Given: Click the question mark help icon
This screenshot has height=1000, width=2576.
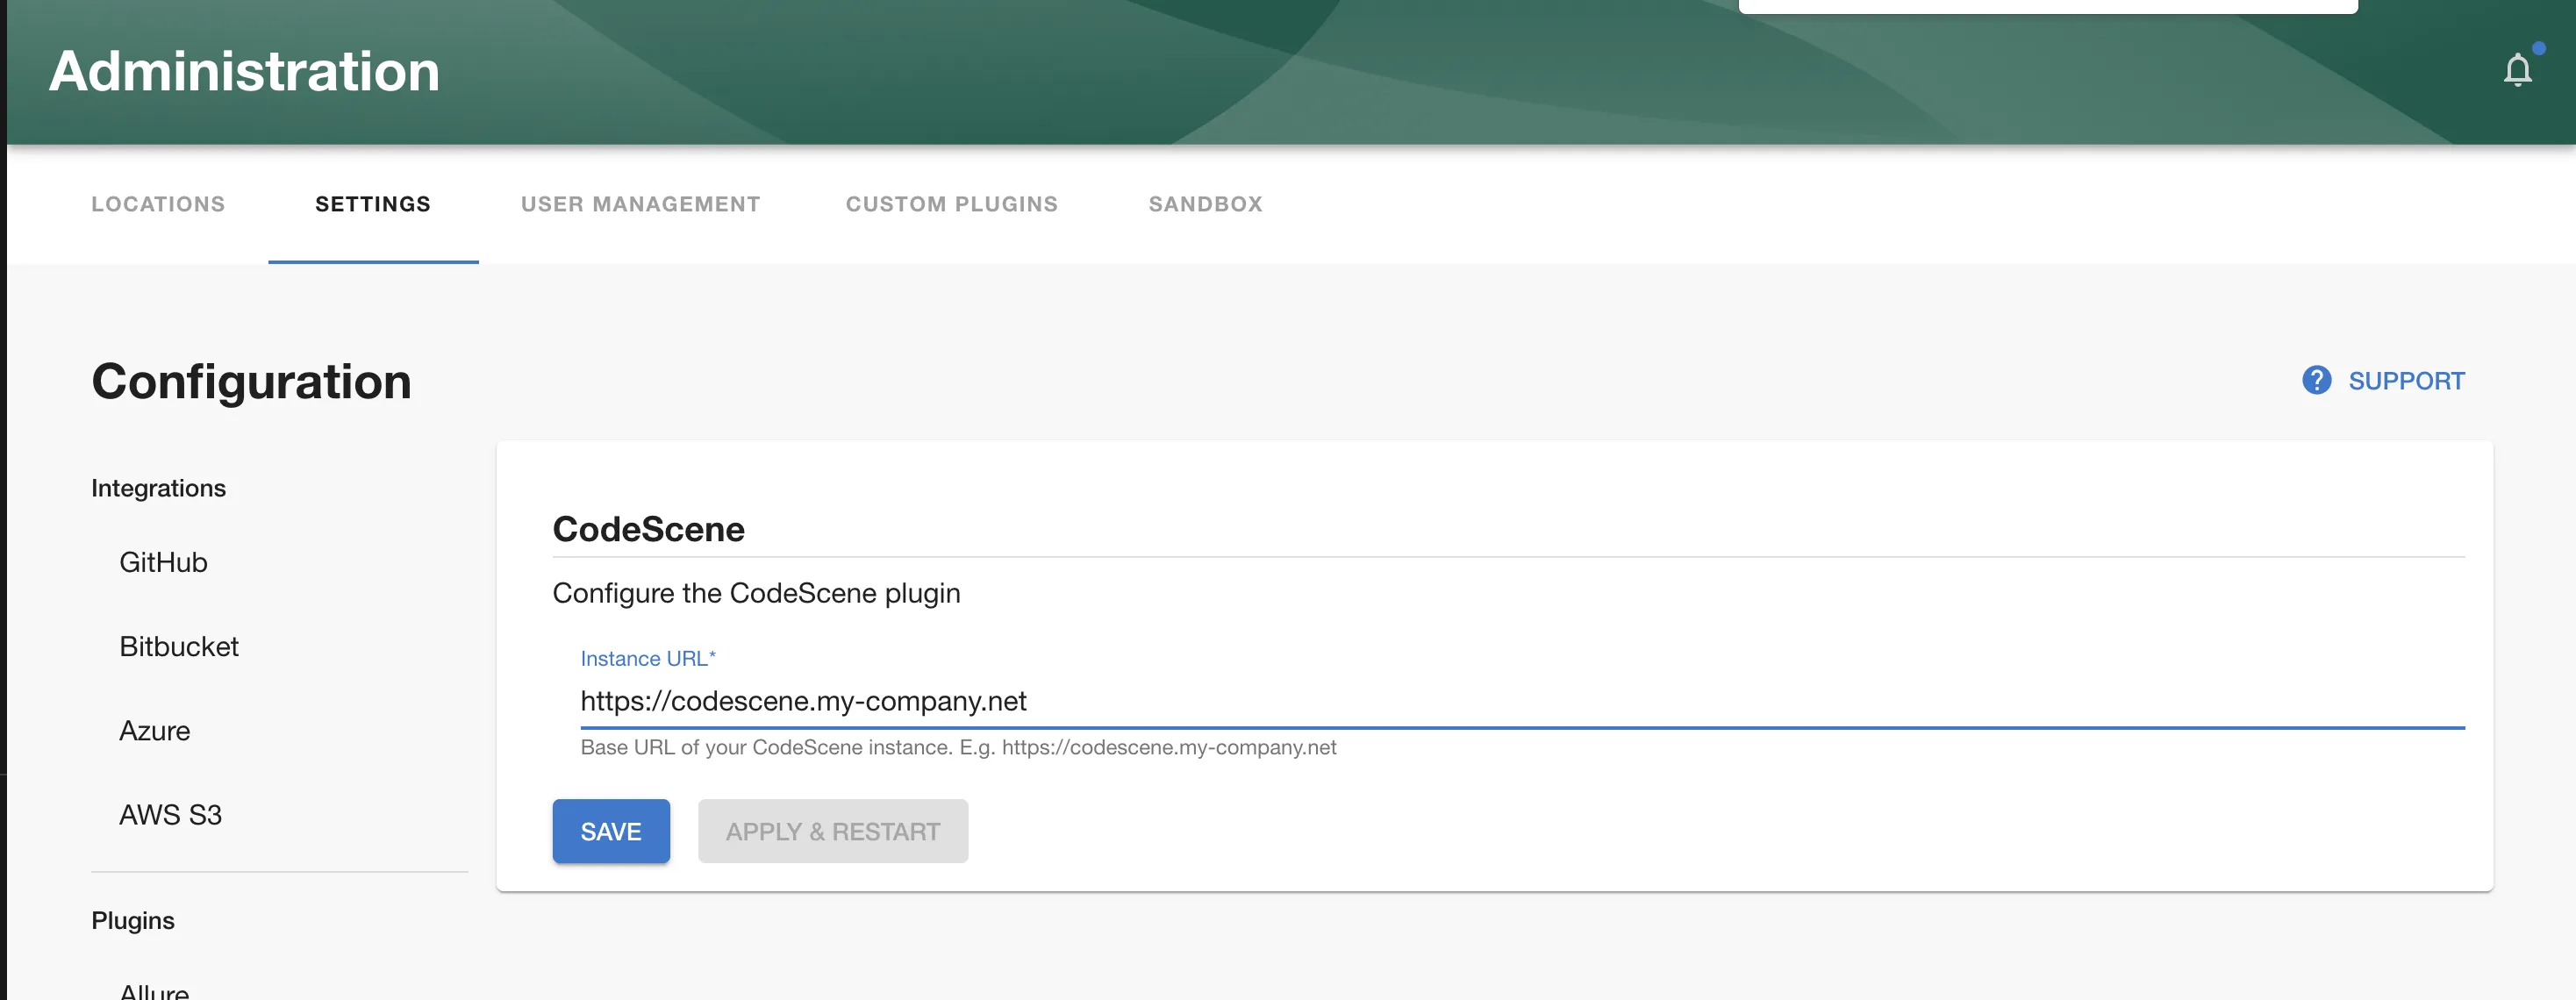Looking at the screenshot, I should (2317, 381).
